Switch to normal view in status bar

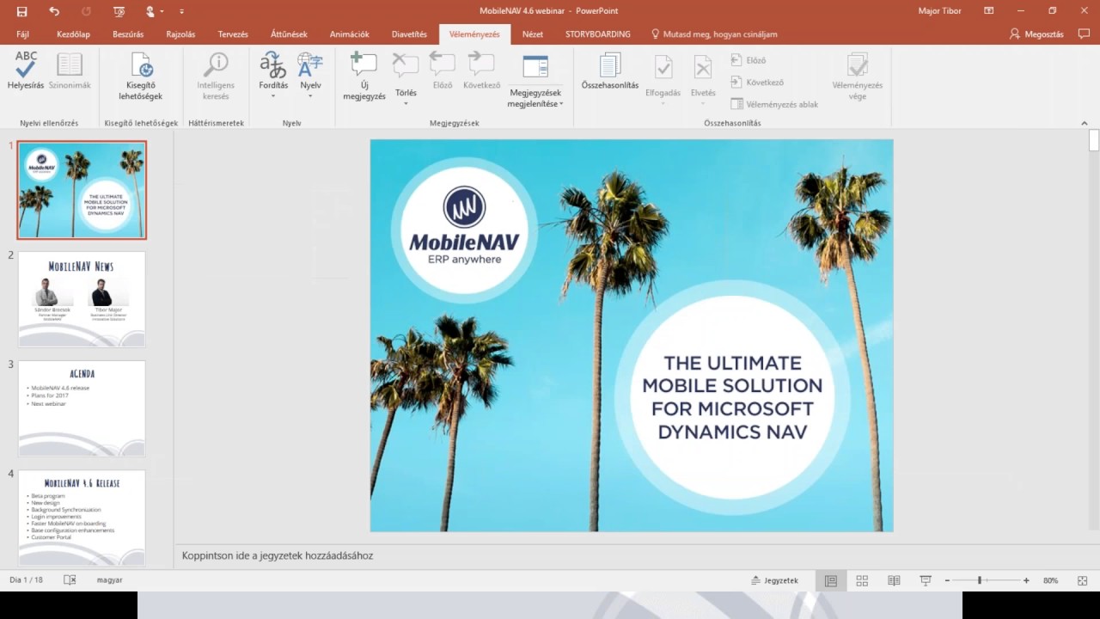pyautogui.click(x=830, y=580)
